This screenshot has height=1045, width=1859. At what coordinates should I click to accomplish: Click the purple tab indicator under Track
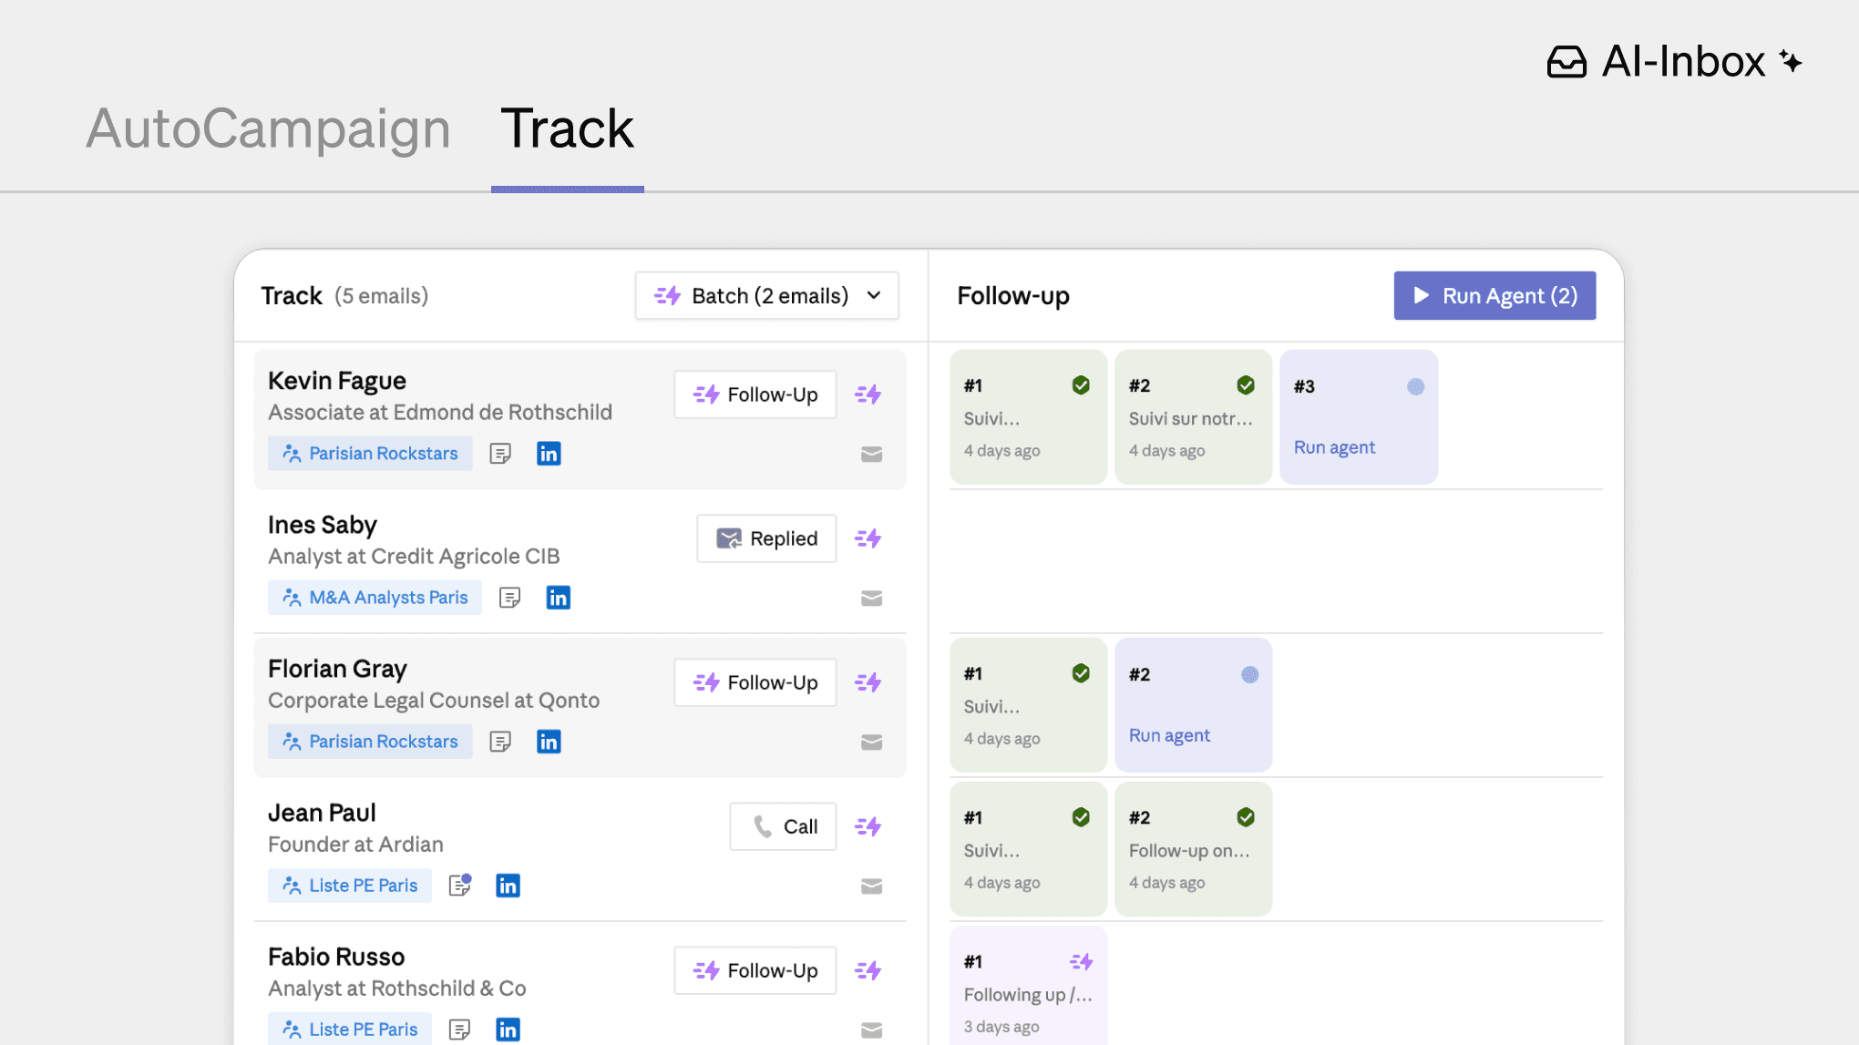coord(567,189)
